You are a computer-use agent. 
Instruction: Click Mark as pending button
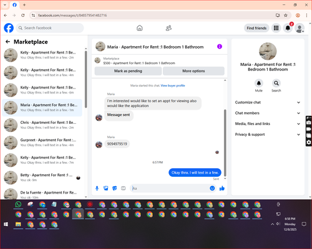[x=128, y=71]
